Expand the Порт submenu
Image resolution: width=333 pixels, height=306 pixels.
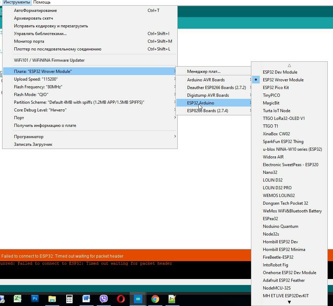pos(90,118)
